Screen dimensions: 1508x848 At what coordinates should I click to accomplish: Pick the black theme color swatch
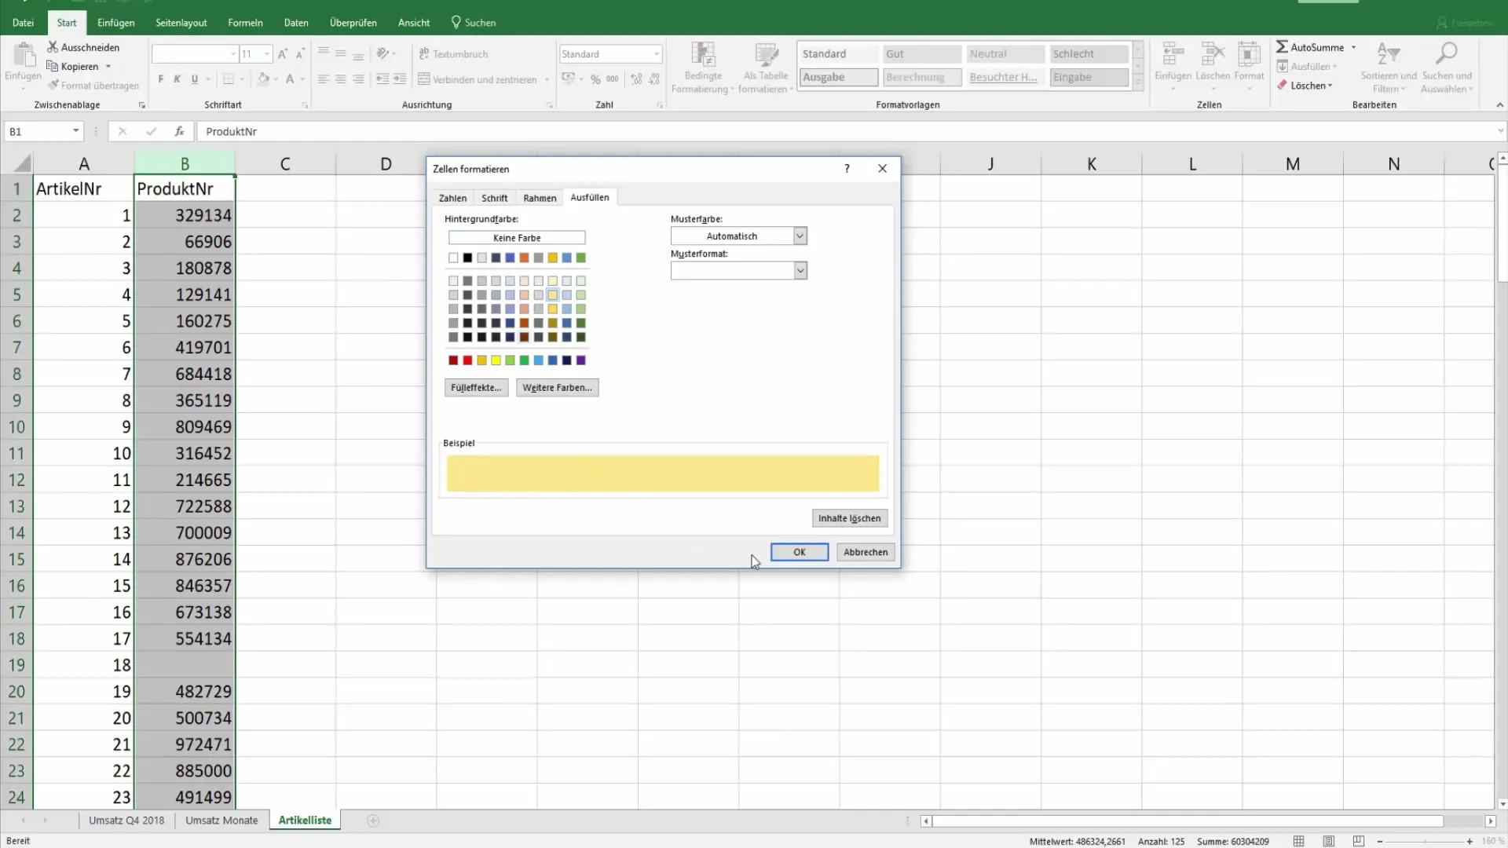(x=467, y=258)
